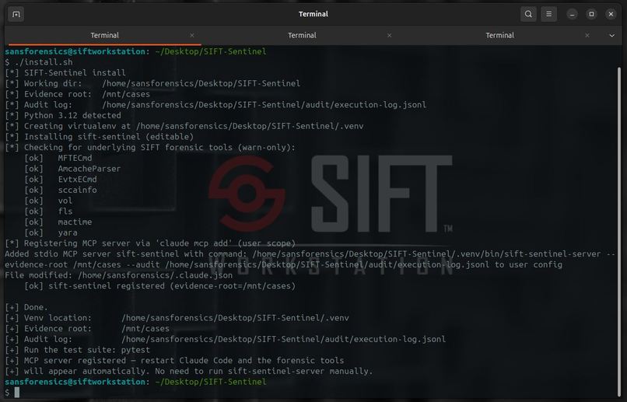Click the 'Installing sift-sentinel (editable)' line

click(x=99, y=137)
